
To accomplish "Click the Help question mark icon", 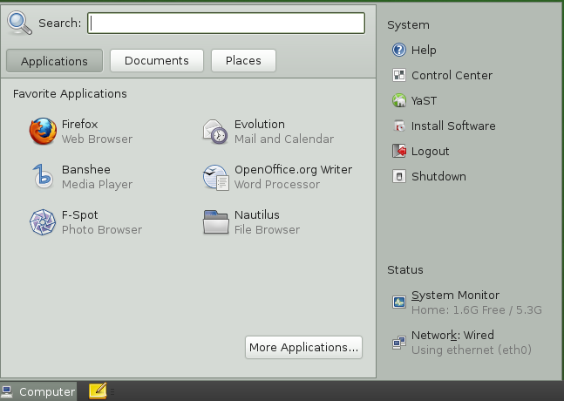I will pos(399,50).
